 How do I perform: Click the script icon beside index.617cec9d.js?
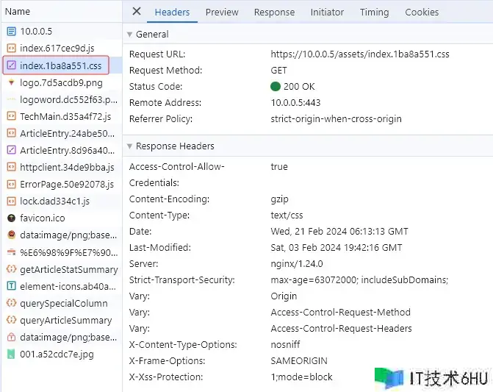[x=11, y=49]
